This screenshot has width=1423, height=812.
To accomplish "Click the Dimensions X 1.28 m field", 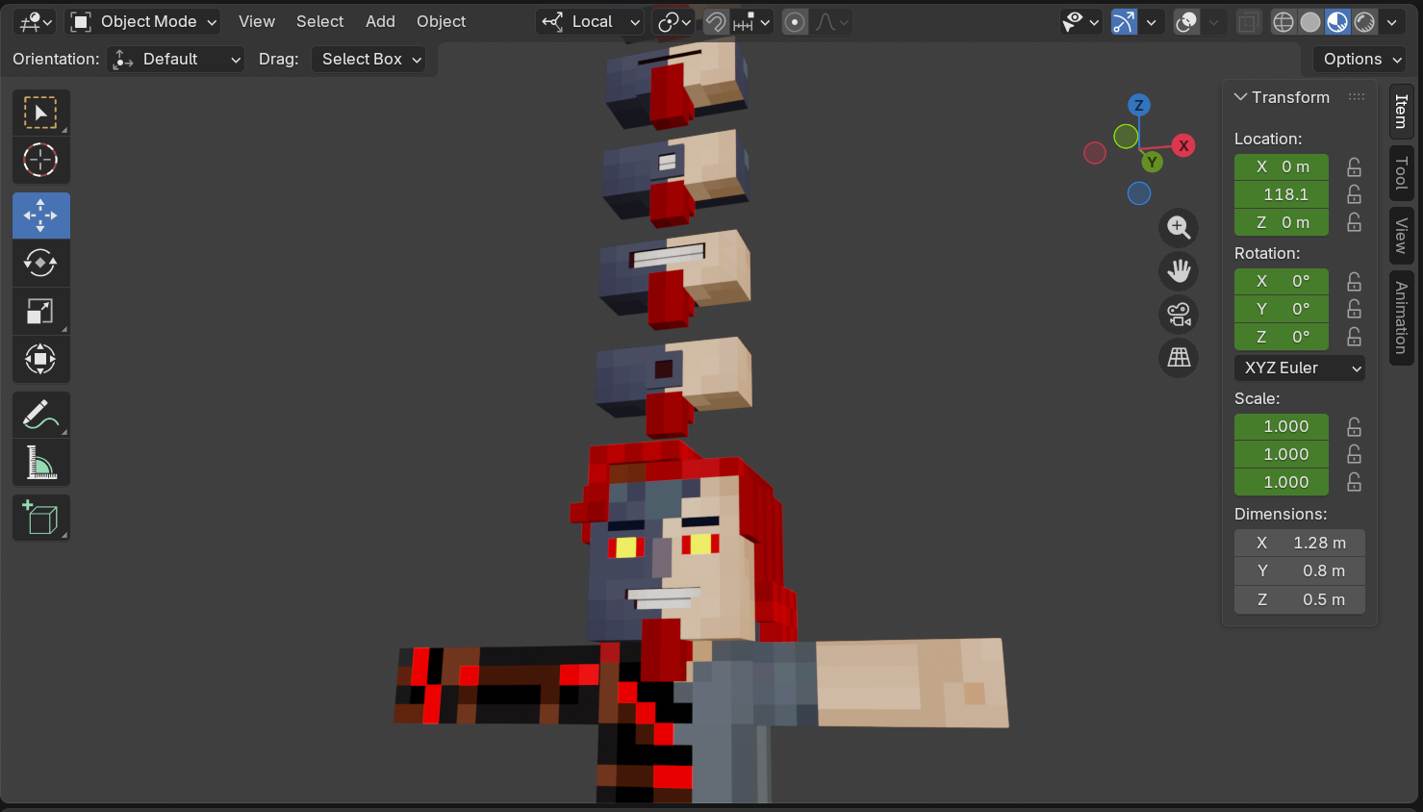I will pyautogui.click(x=1299, y=543).
